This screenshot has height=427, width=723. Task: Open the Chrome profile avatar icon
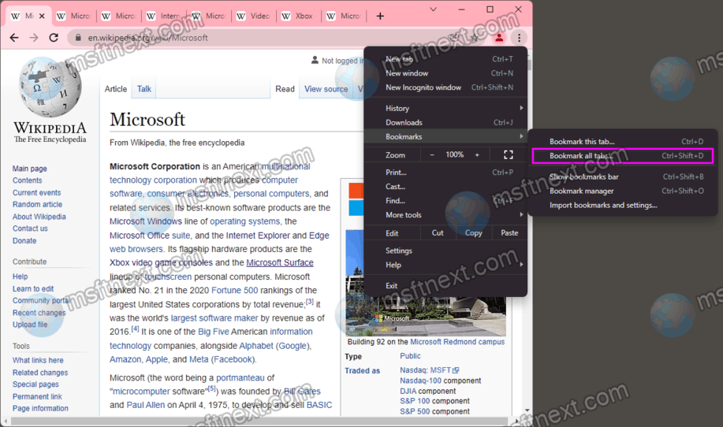499,38
